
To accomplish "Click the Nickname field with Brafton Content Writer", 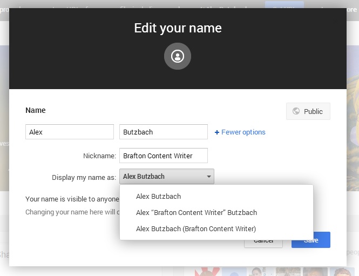I will click(164, 156).
